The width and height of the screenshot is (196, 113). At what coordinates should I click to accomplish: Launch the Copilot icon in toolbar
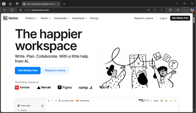pos(192,10)
